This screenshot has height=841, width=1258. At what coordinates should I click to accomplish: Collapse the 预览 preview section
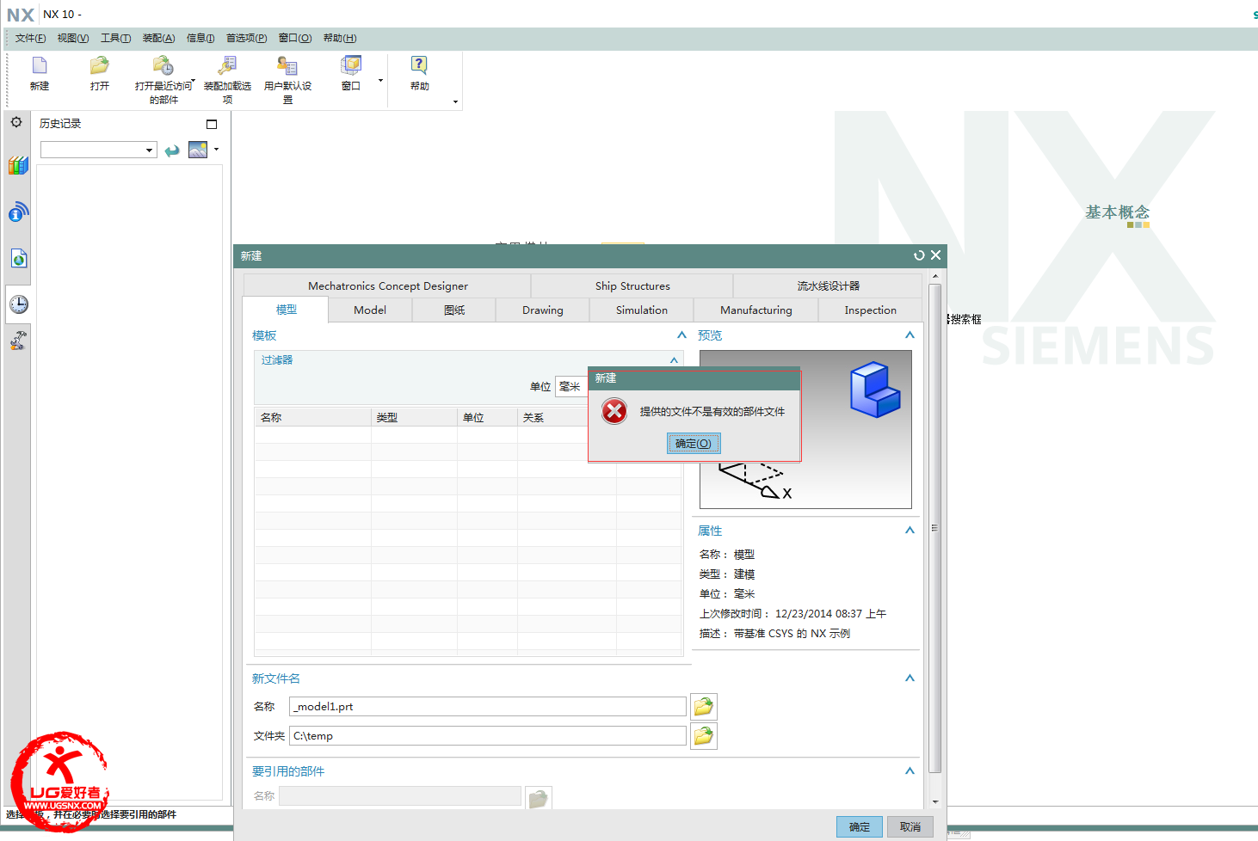[910, 335]
